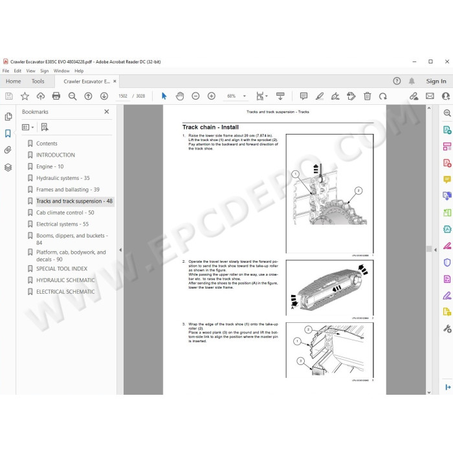This screenshot has width=453, height=453.
Task: Send file by email icon
Action: pyautogui.click(x=430, y=96)
